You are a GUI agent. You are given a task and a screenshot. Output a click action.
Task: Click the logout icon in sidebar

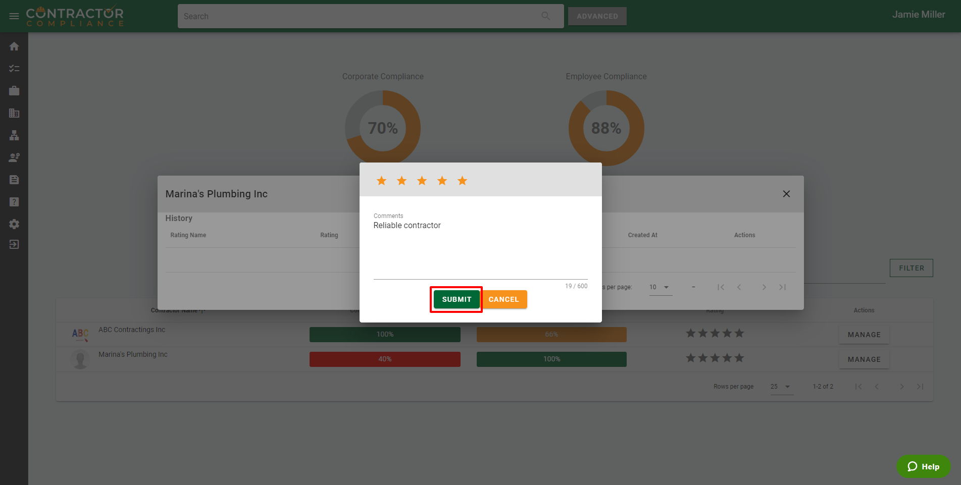coord(14,244)
